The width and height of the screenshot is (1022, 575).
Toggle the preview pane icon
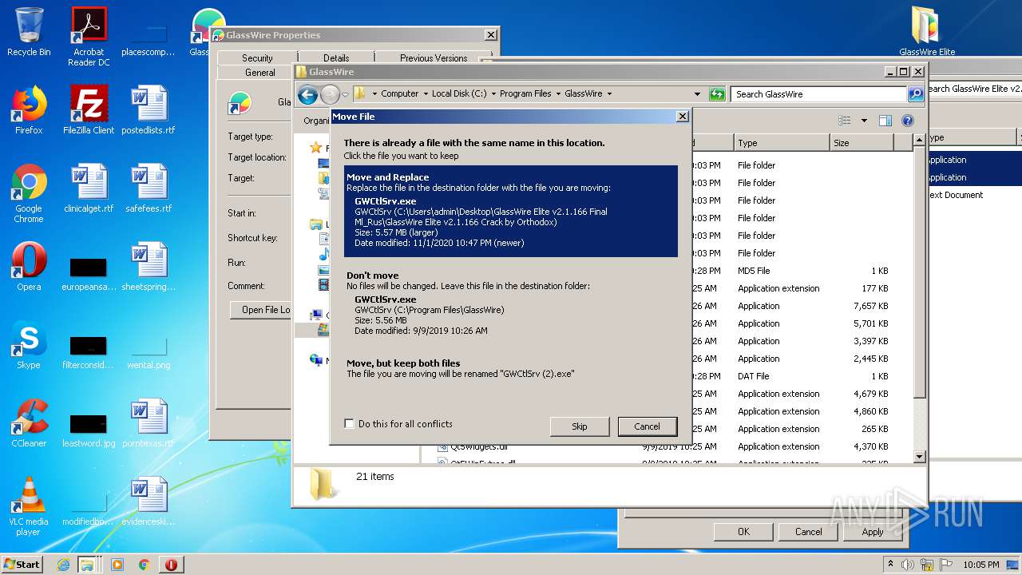pos(885,121)
